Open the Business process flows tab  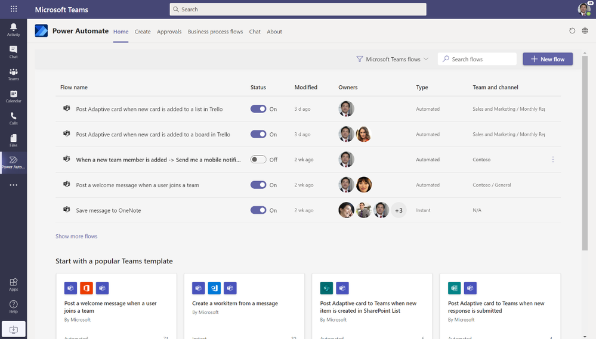215,32
